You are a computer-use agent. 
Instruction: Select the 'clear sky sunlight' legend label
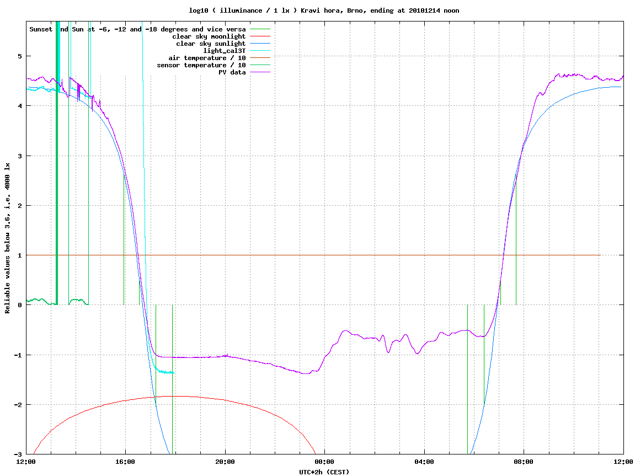click(x=211, y=44)
